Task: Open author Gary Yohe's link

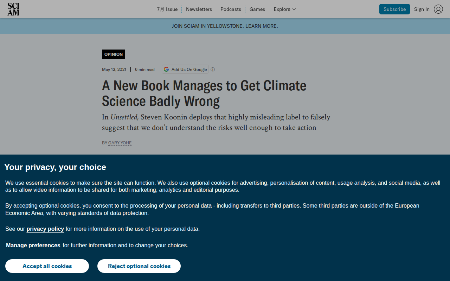Action: coord(120,143)
